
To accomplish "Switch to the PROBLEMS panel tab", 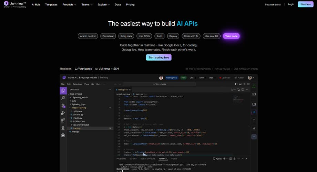I will point(121,159).
